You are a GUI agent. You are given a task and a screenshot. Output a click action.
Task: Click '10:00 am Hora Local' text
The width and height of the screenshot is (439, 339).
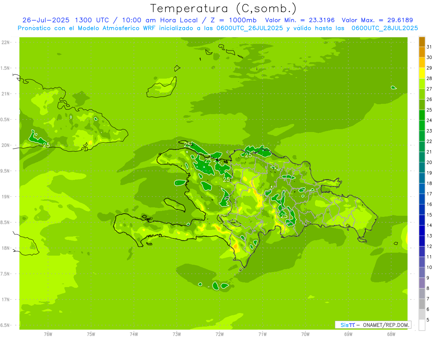pos(160,20)
